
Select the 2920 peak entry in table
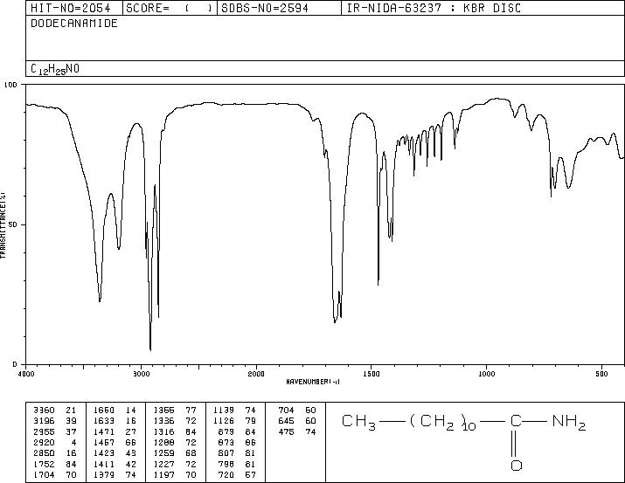54,442
